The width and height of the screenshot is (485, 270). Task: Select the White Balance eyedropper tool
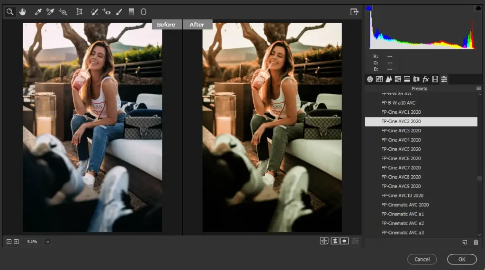click(x=38, y=12)
